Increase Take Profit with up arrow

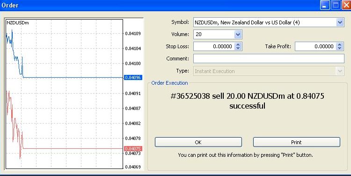[x=340, y=44]
